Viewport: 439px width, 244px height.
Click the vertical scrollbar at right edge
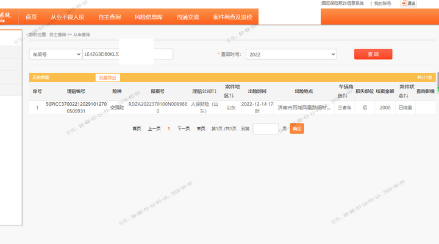(438, 83)
